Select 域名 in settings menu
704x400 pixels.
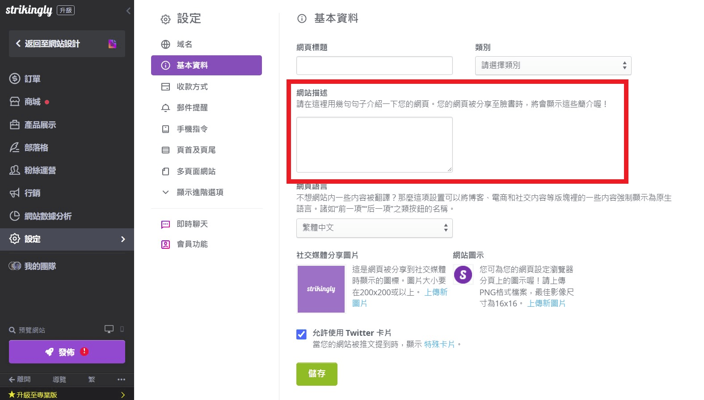184,44
